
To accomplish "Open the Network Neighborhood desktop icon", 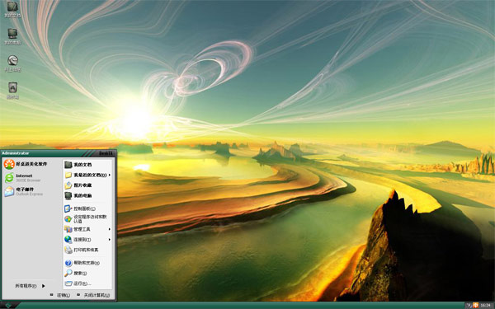I will pos(12,63).
